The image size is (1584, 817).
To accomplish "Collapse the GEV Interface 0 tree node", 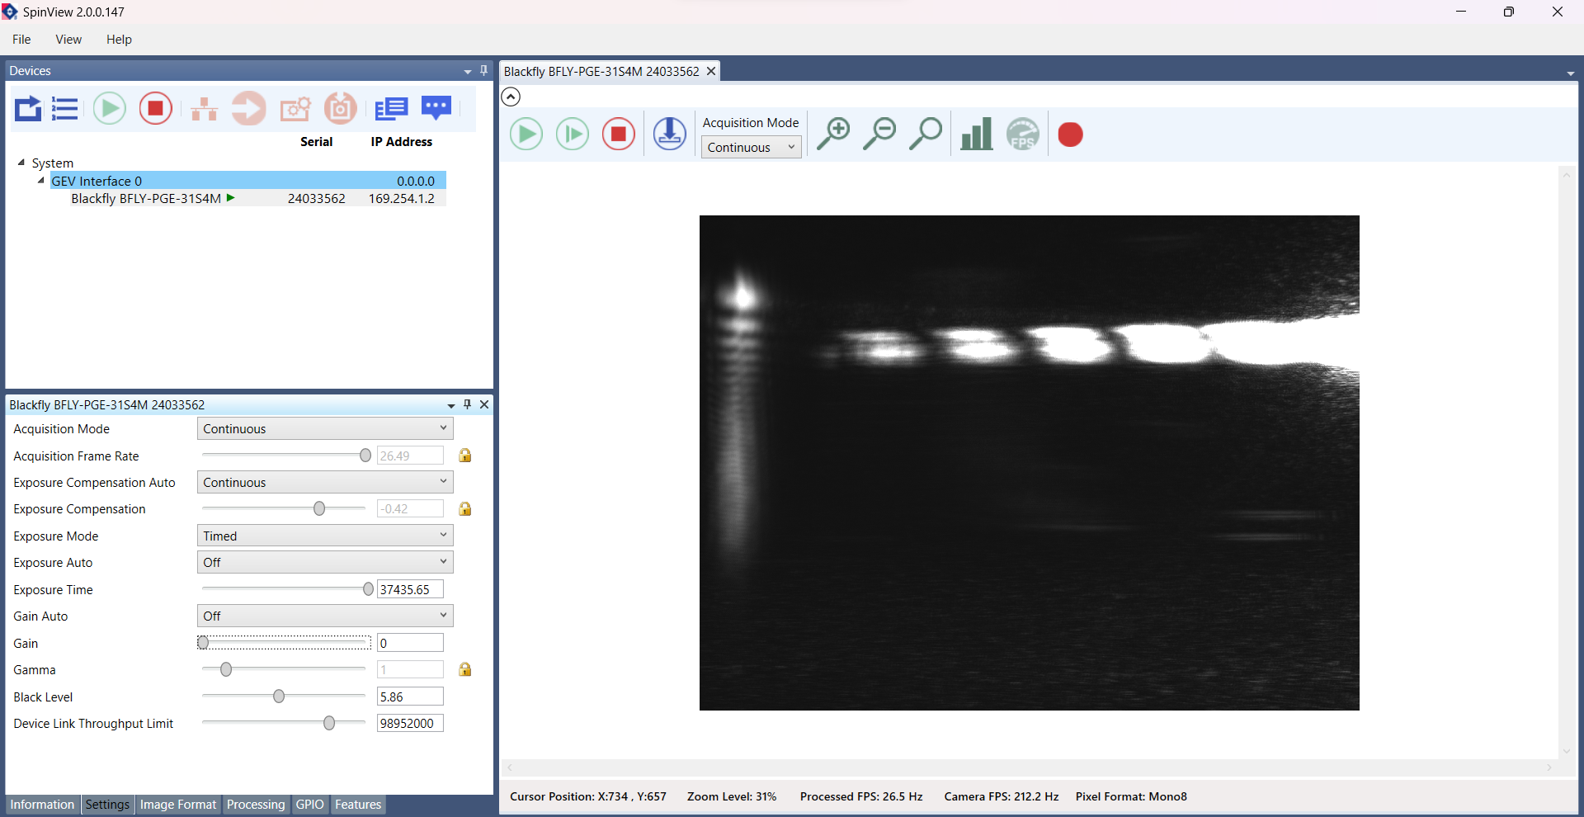I will [40, 181].
